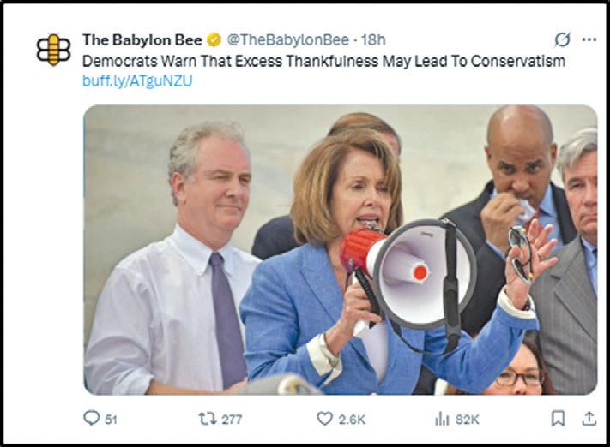The height and width of the screenshot is (447, 610).
Task: Click the 82K views count
Action: [x=468, y=420]
